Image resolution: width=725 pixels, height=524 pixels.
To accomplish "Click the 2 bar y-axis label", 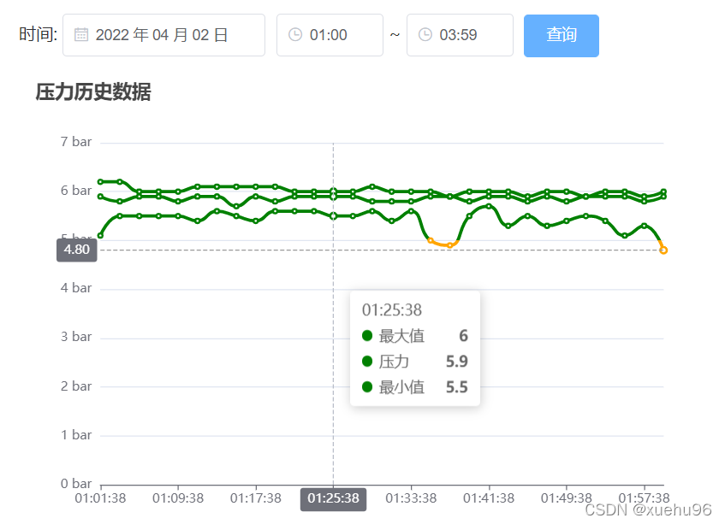I will [x=76, y=386].
